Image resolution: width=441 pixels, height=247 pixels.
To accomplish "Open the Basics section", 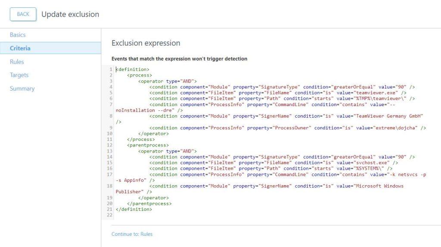I will click(x=18, y=35).
